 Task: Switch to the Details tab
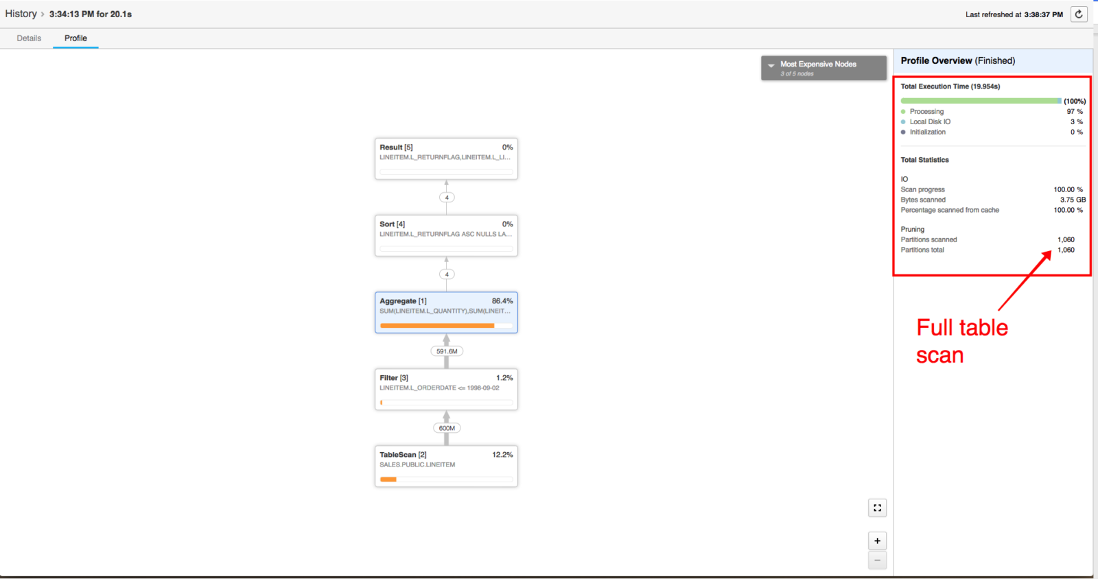point(29,38)
